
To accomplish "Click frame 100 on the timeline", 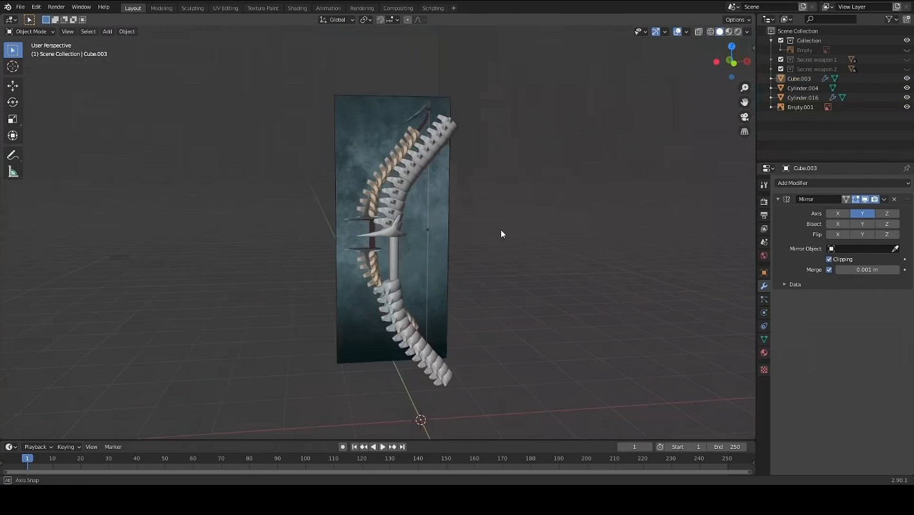I will [x=306, y=459].
